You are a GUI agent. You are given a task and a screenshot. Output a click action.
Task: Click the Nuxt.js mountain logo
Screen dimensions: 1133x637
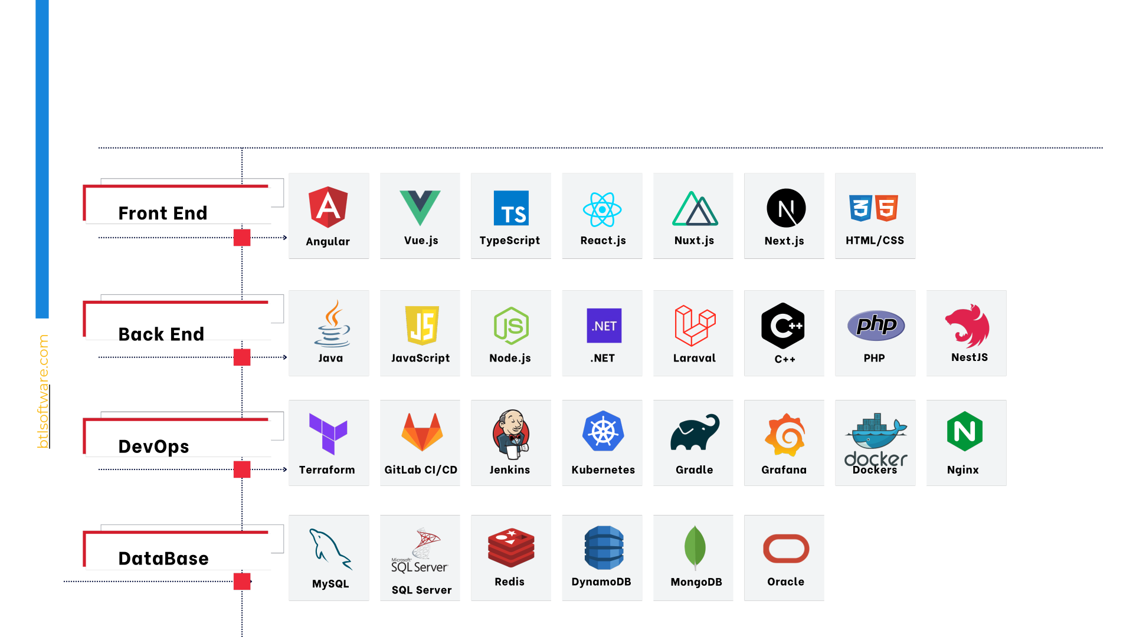[x=695, y=209]
